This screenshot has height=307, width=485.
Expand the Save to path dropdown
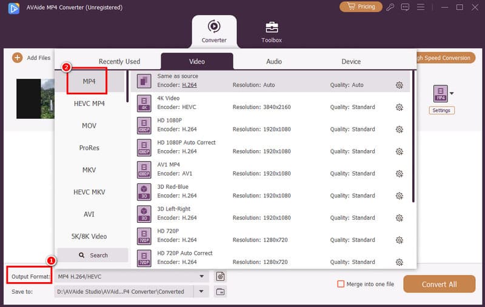coord(201,291)
